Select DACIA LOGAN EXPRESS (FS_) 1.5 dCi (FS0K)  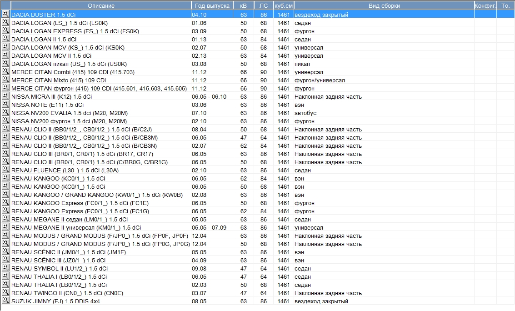tap(75, 31)
